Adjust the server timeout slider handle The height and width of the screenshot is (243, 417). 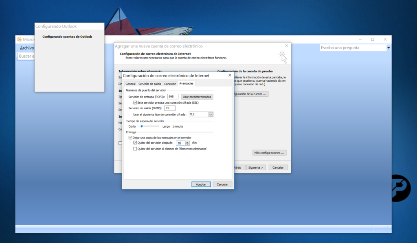[x=141, y=126]
